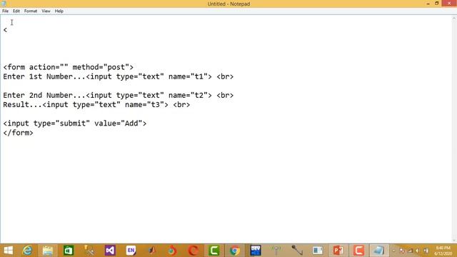Launch PowerPoint from taskbar
This screenshot has height=257, width=457.
(338, 251)
